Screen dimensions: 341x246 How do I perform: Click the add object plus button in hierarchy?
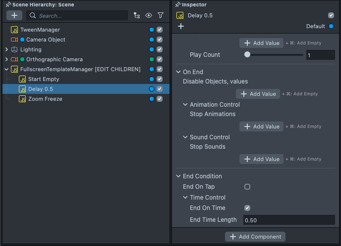coord(14,15)
